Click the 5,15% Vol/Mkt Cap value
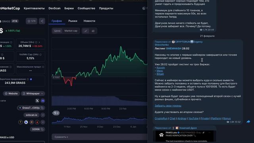This screenshot has height=143, width=254. click(31, 58)
